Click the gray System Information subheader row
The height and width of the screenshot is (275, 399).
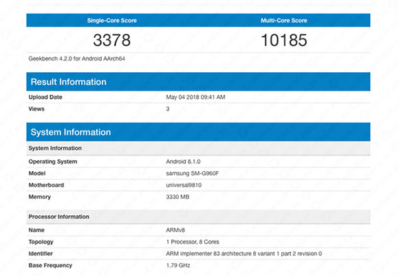(x=198, y=148)
